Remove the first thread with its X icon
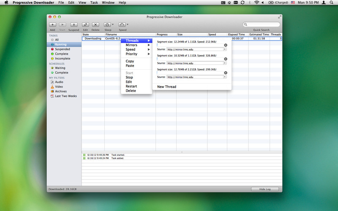Screen dimensions: 338x211 tap(226, 45)
